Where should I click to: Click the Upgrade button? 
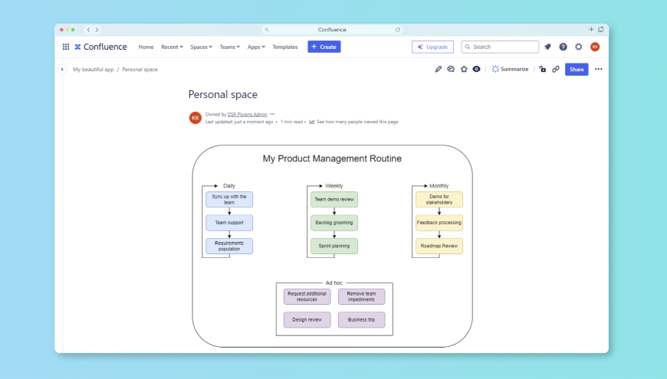click(432, 47)
